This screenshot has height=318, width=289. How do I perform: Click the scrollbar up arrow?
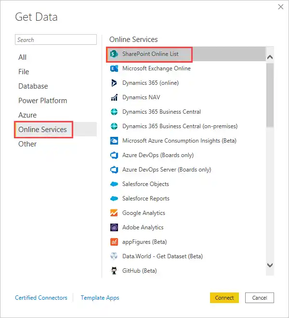point(270,57)
